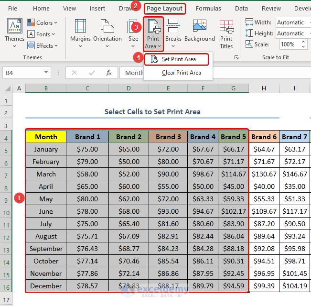Expand the Name Box dropdown arrow
311x306 pixels.
tap(46, 73)
